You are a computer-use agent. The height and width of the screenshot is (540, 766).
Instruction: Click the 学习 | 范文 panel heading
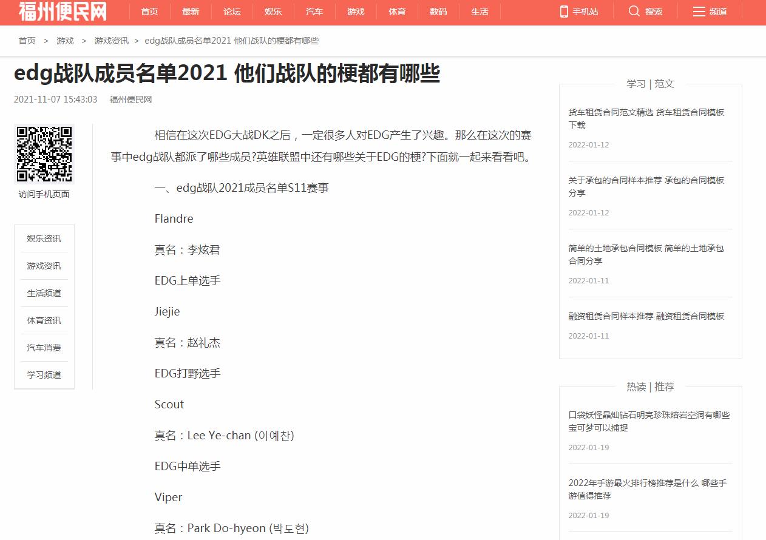click(650, 84)
